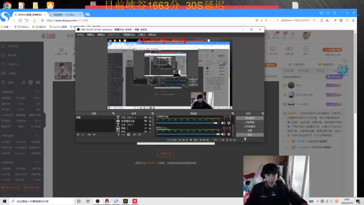Open the Windows Start menu
The image size is (364, 205).
tap(5, 201)
